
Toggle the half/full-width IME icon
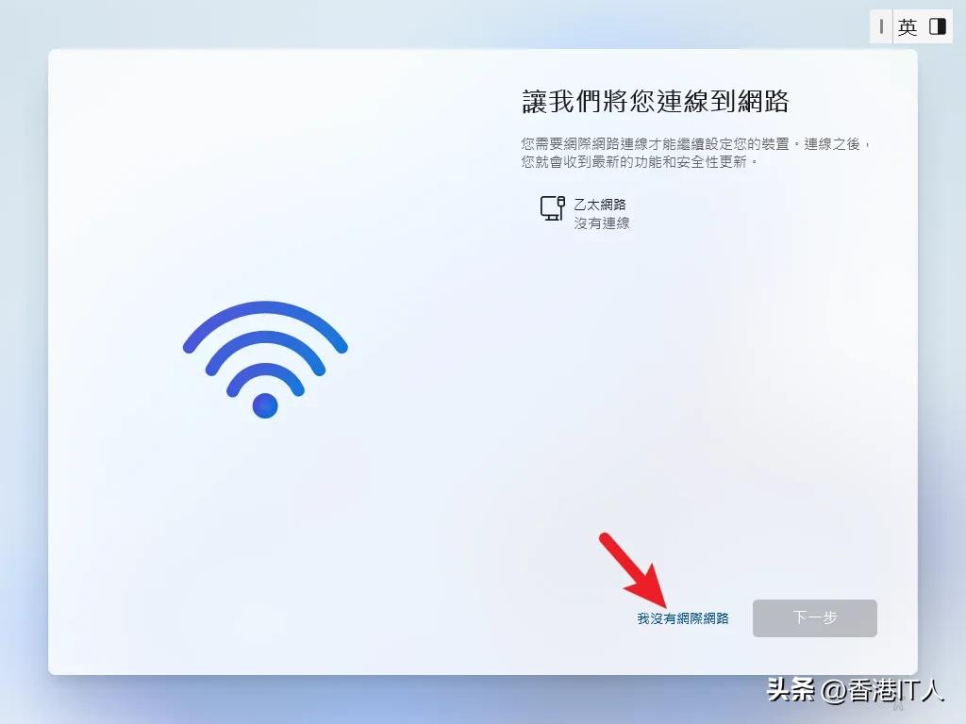click(x=938, y=26)
